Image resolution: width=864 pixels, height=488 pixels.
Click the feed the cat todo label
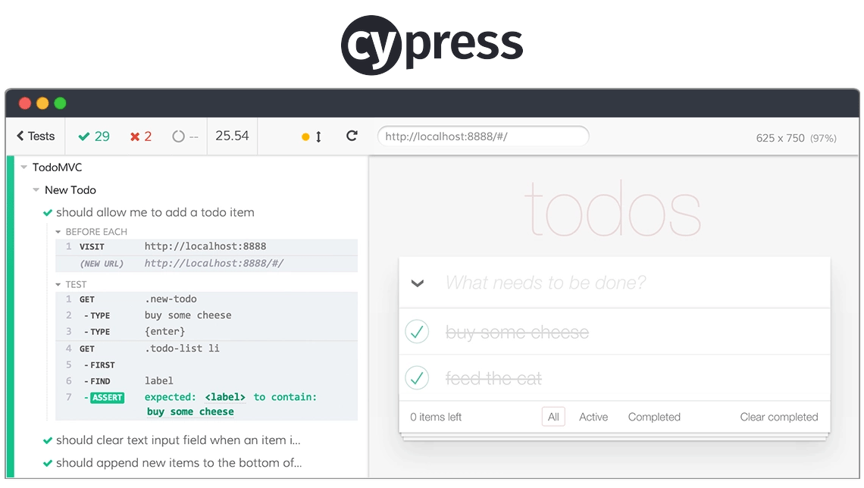(493, 378)
